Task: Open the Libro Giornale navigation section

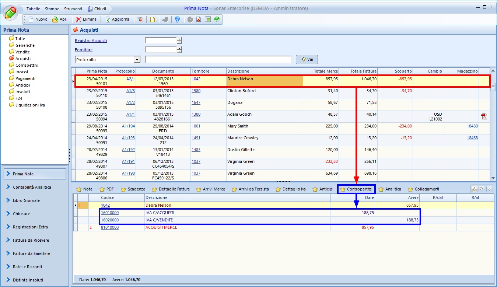Action: coord(26,200)
